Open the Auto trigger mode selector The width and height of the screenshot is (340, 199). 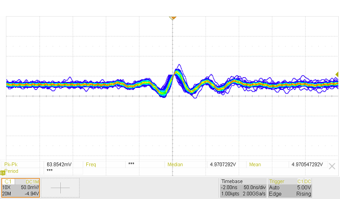[x=275, y=187]
